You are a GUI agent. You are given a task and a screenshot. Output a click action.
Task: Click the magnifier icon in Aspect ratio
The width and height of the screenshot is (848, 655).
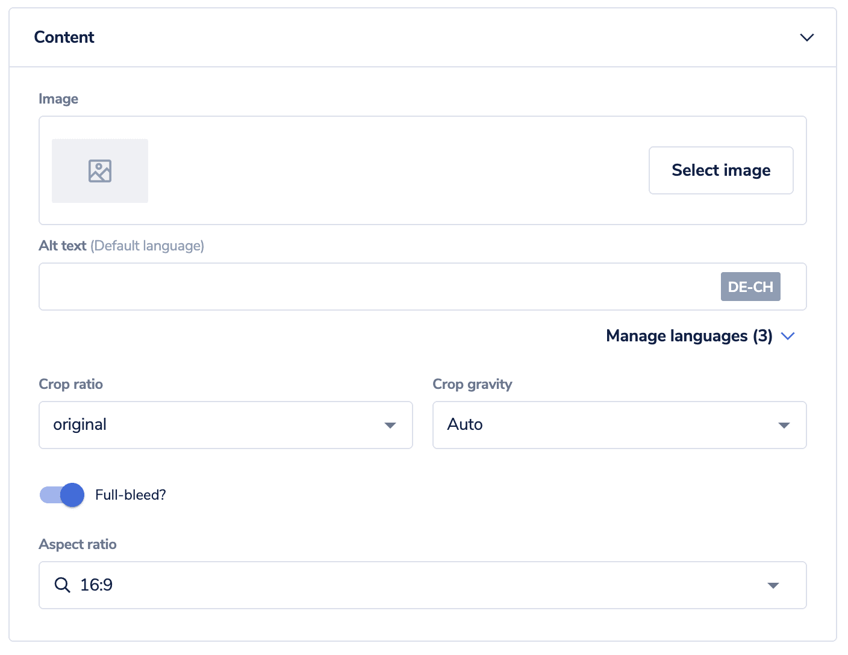(x=62, y=585)
